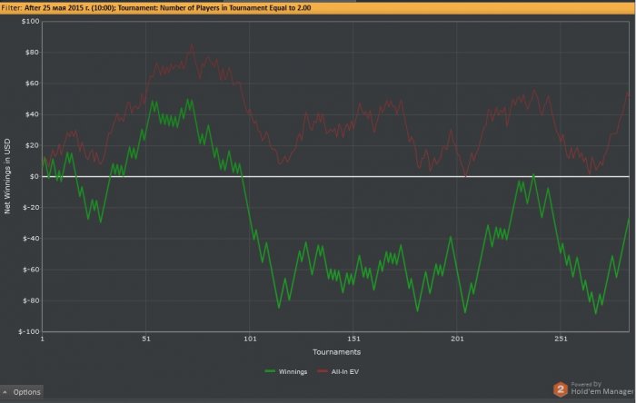Click the Powered by Hold'em Manager text
The width and height of the screenshot is (636, 403).
(600, 390)
